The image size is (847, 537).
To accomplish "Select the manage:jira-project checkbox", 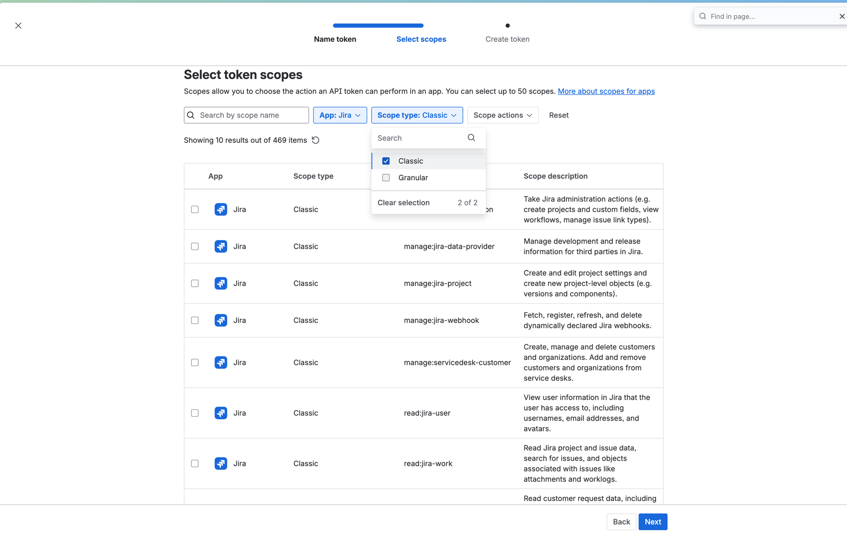I will pos(195,283).
